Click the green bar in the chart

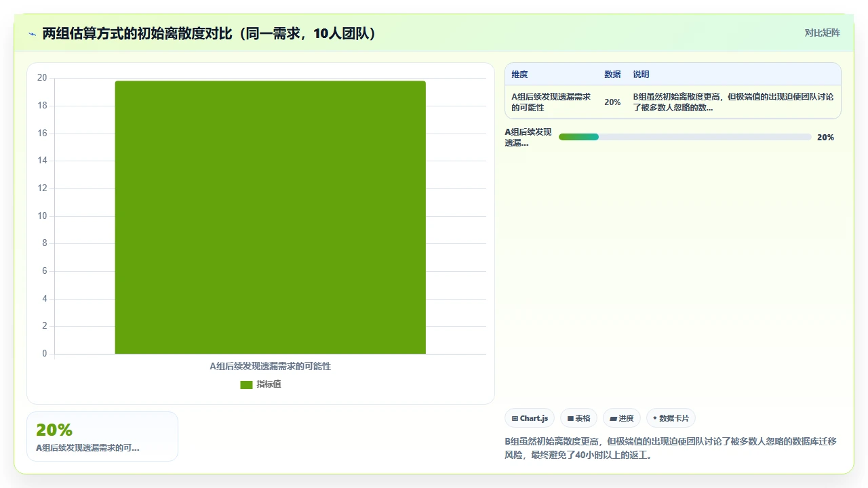(x=270, y=217)
